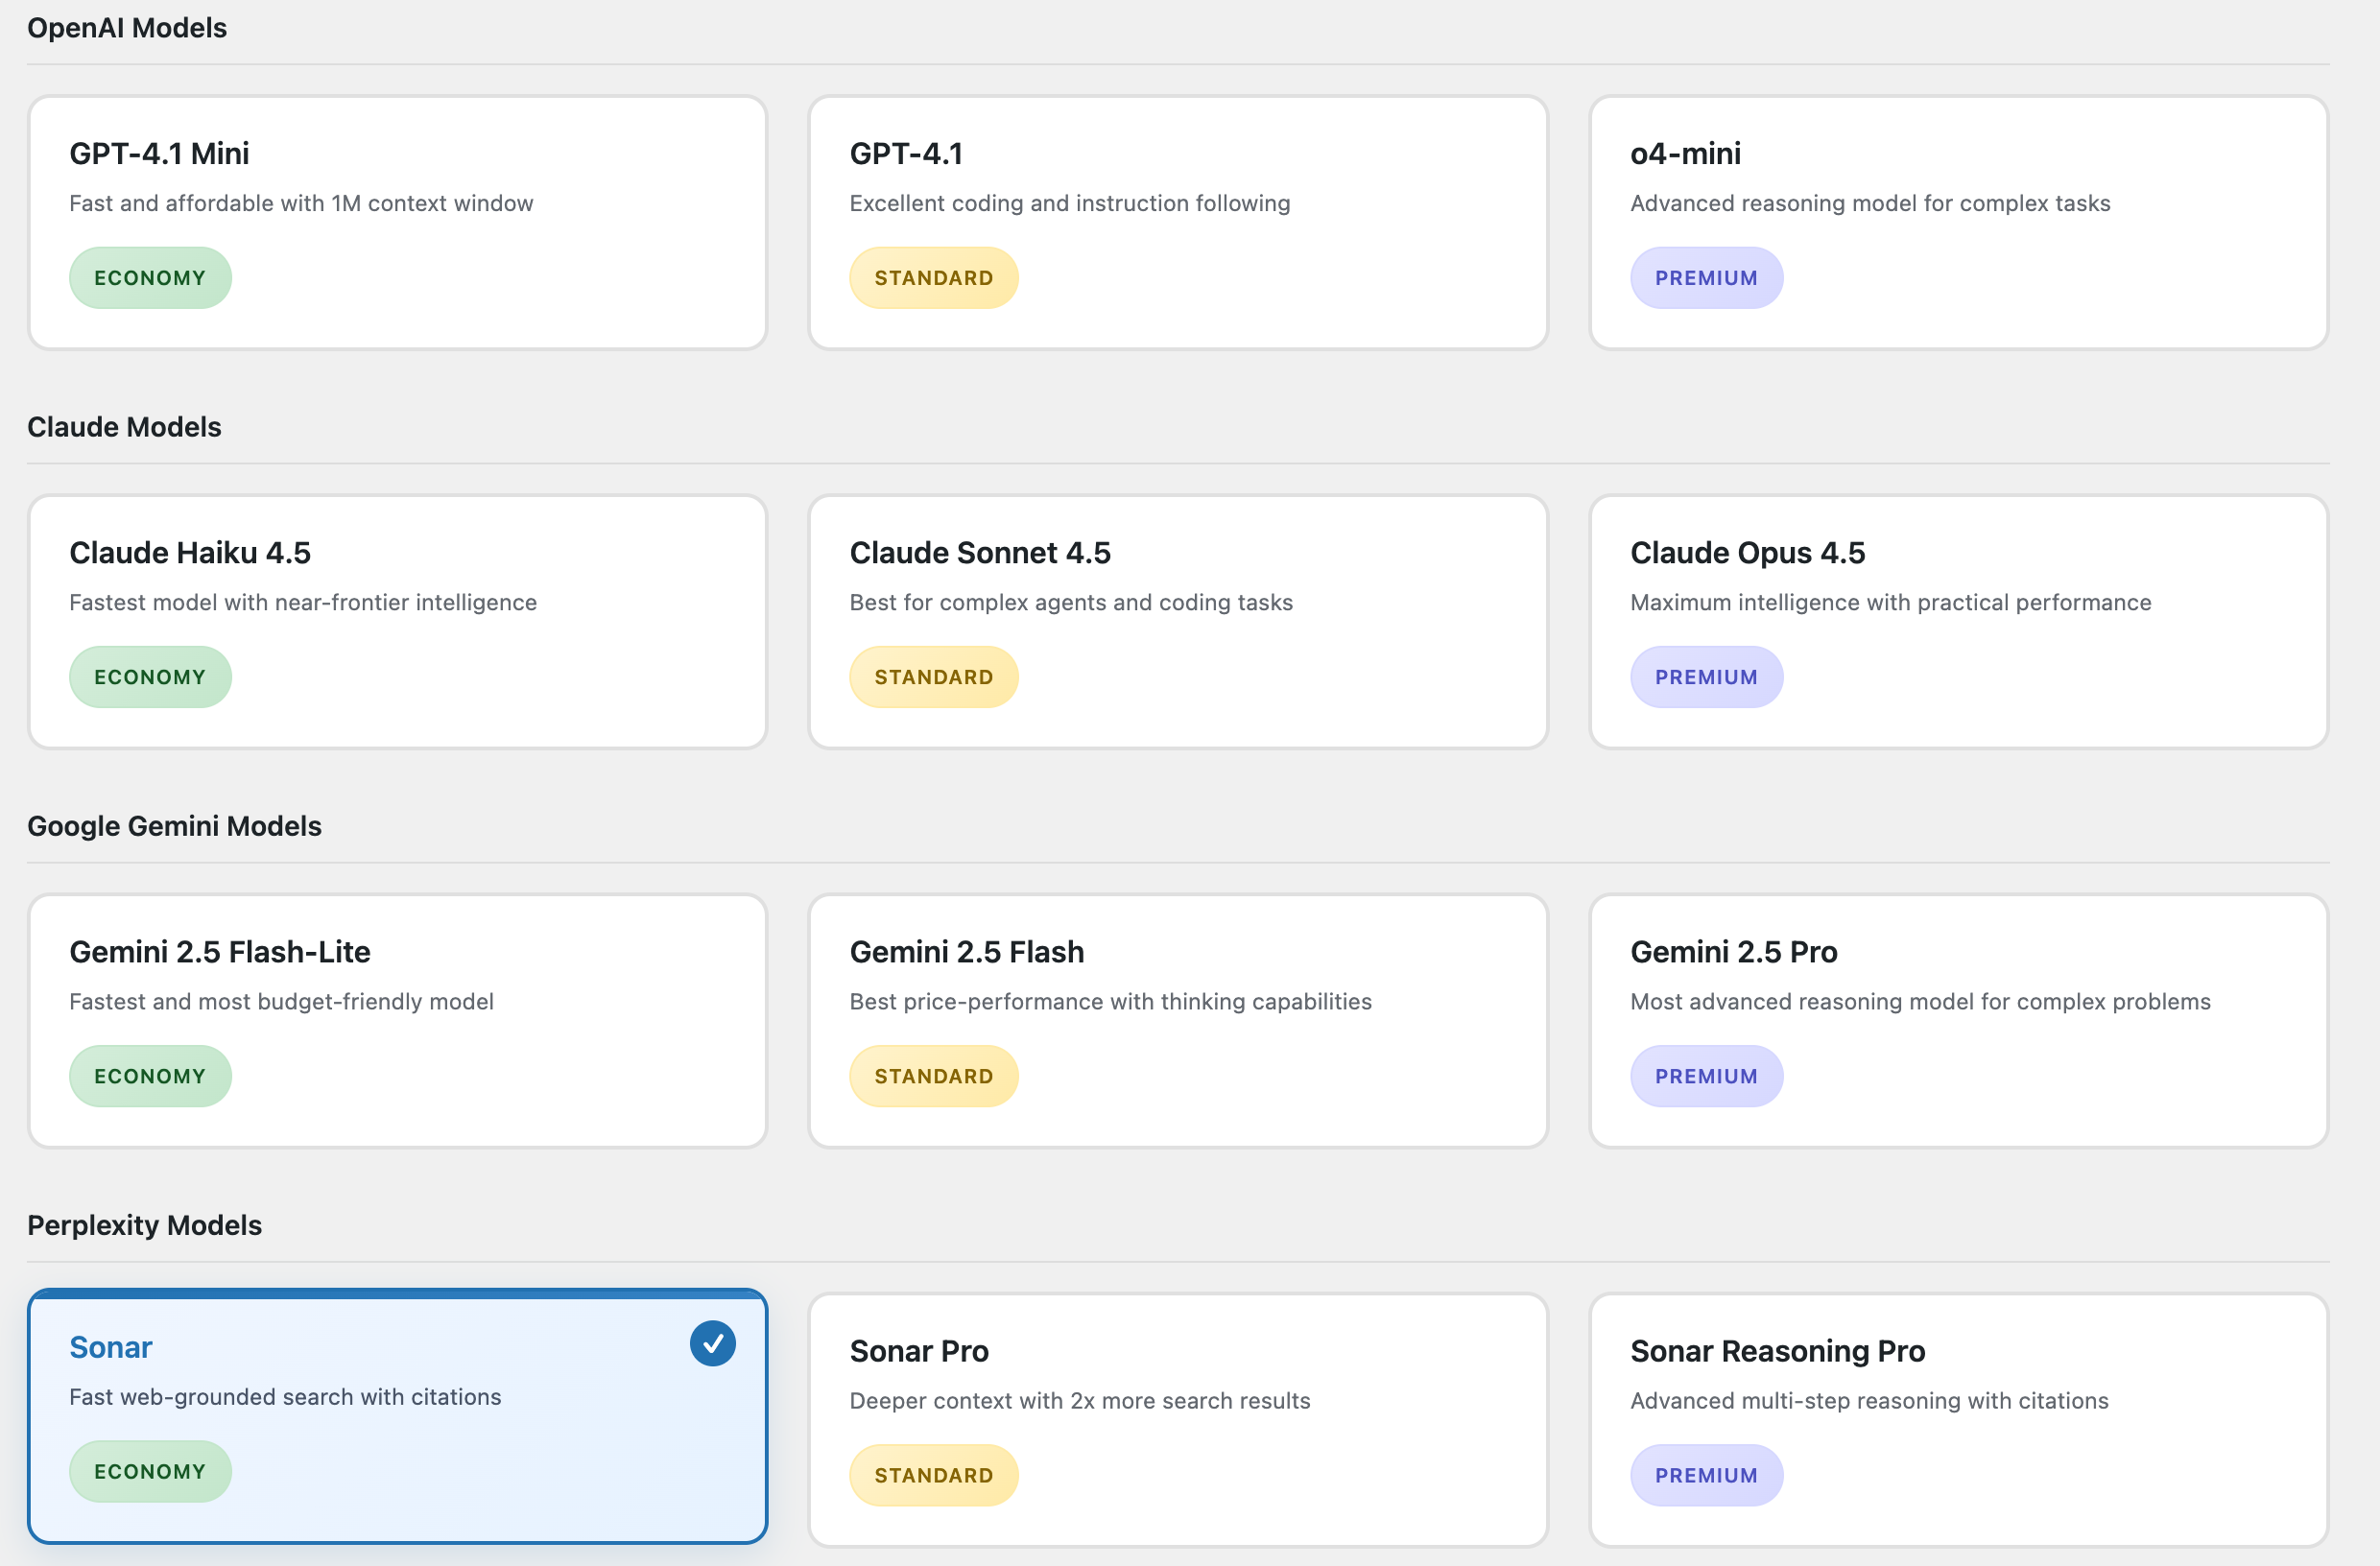Click the Economy badge on the Sonar card
This screenshot has height=1566, width=2380.
[x=150, y=1471]
